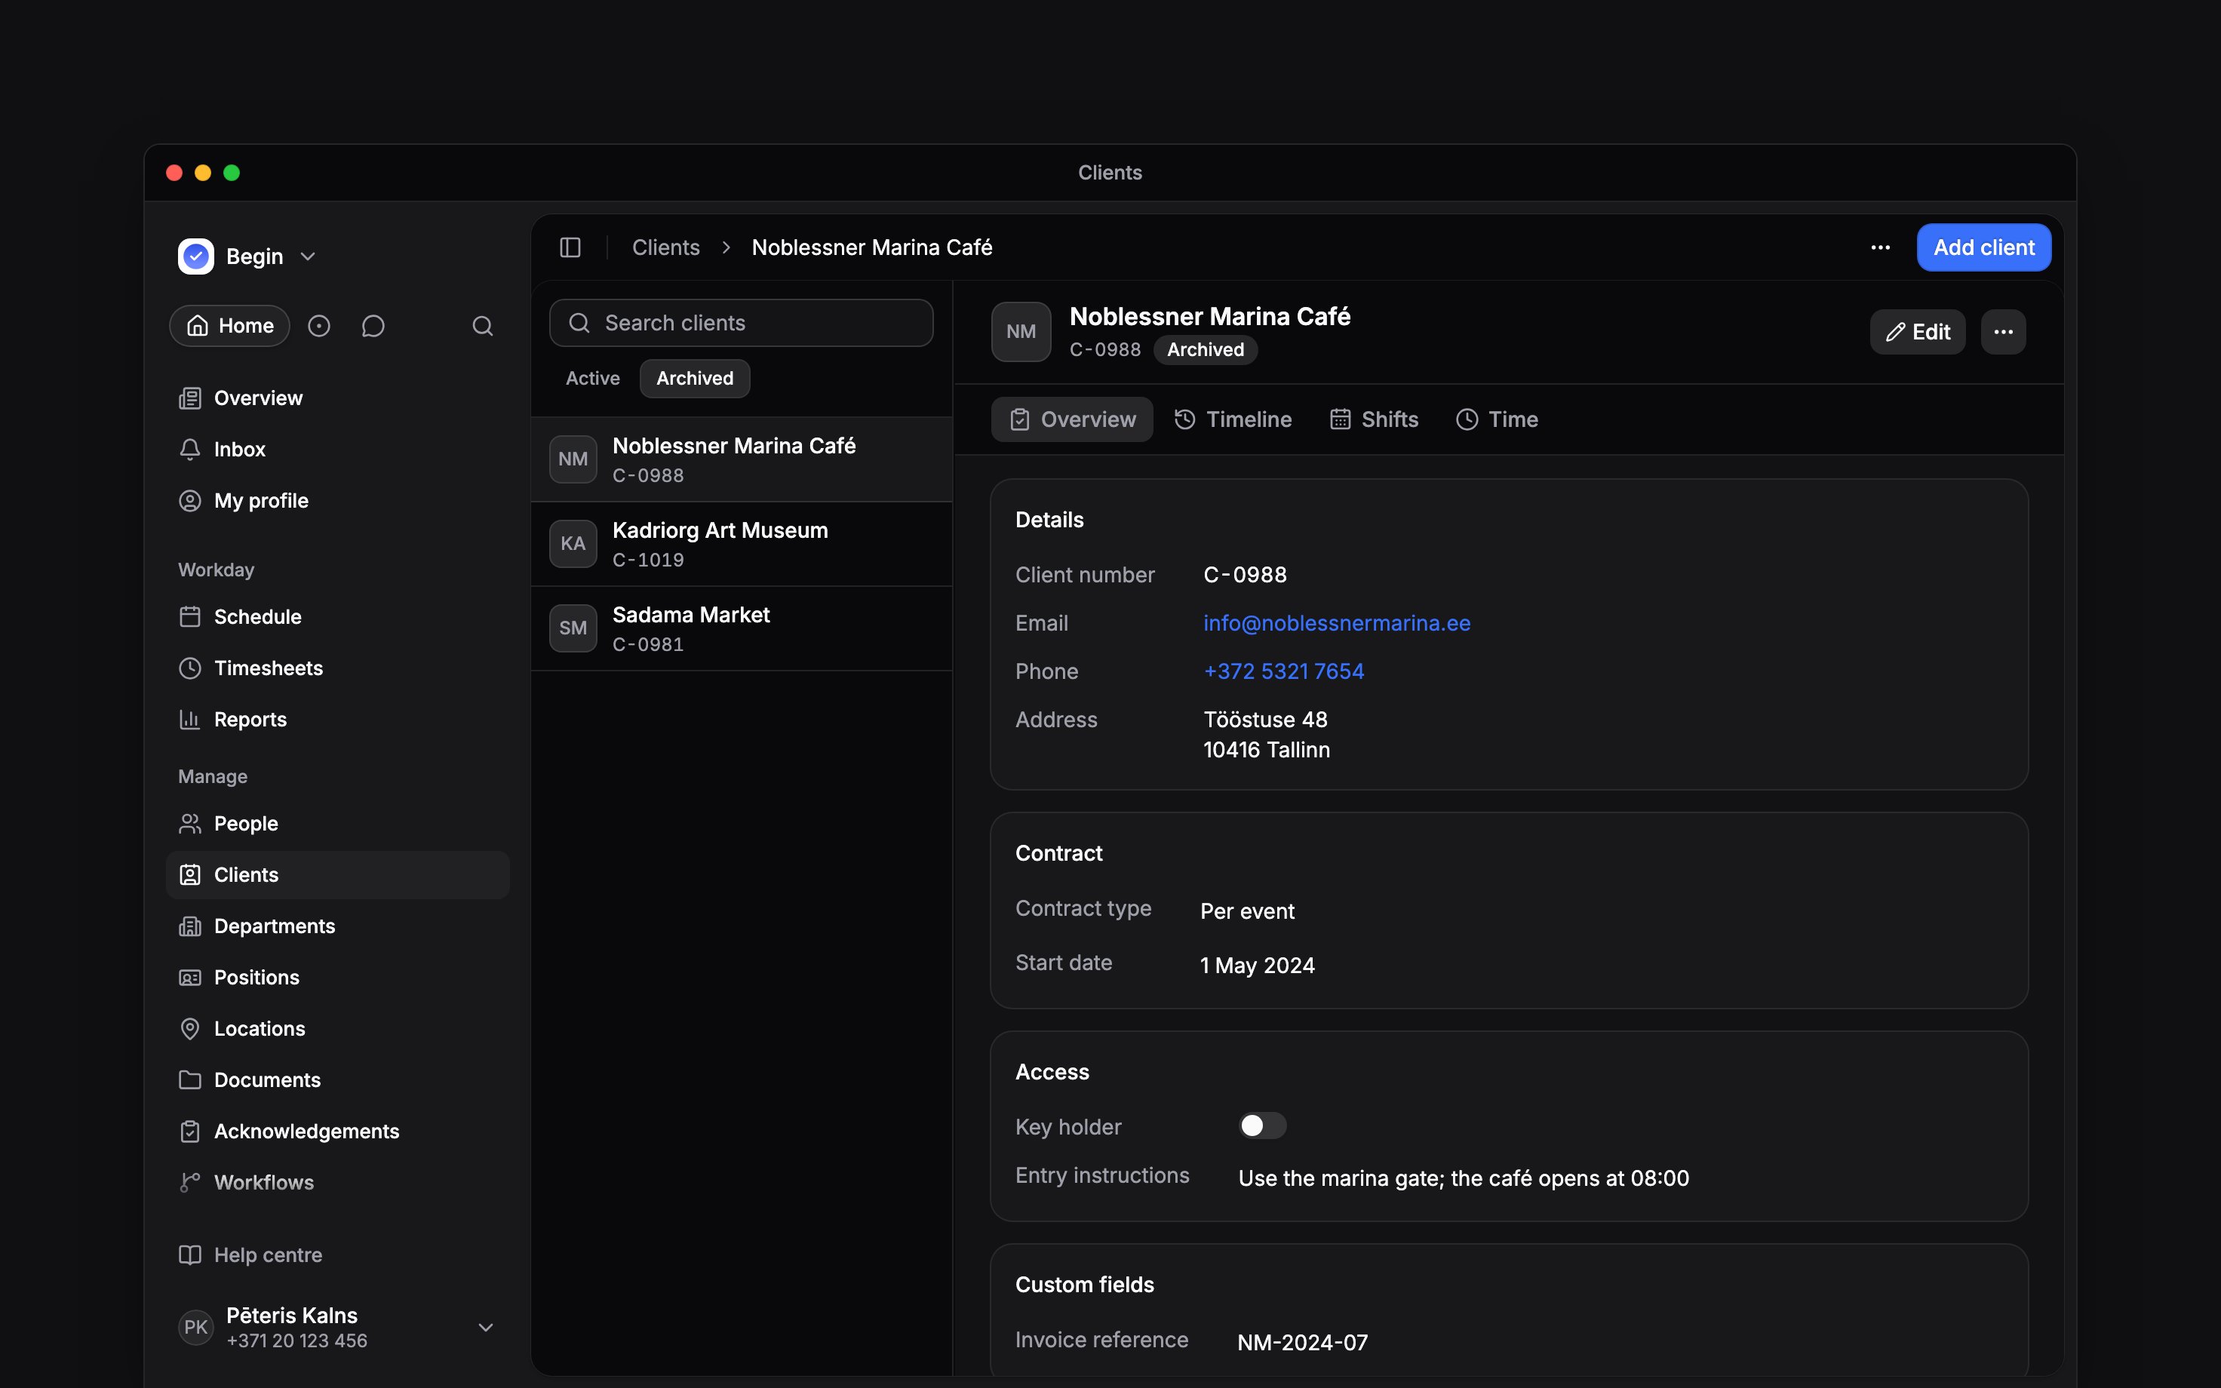Toggle the Key holder switch

[x=1262, y=1126]
